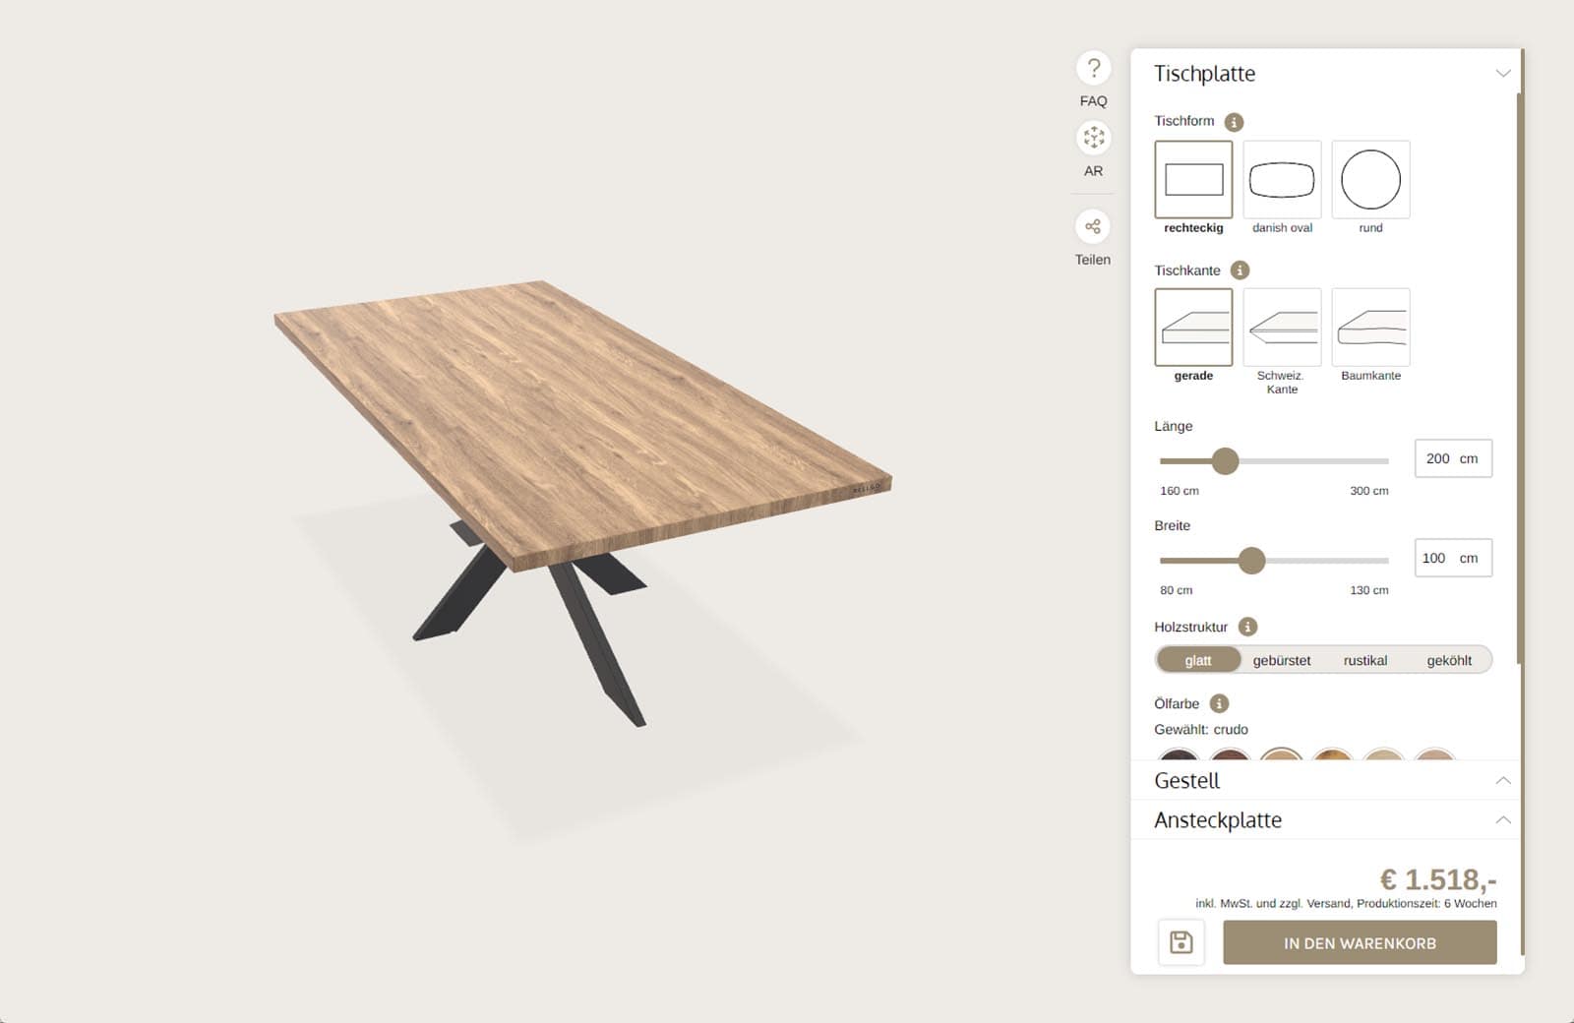Open info icon next to Tischform

tap(1234, 122)
